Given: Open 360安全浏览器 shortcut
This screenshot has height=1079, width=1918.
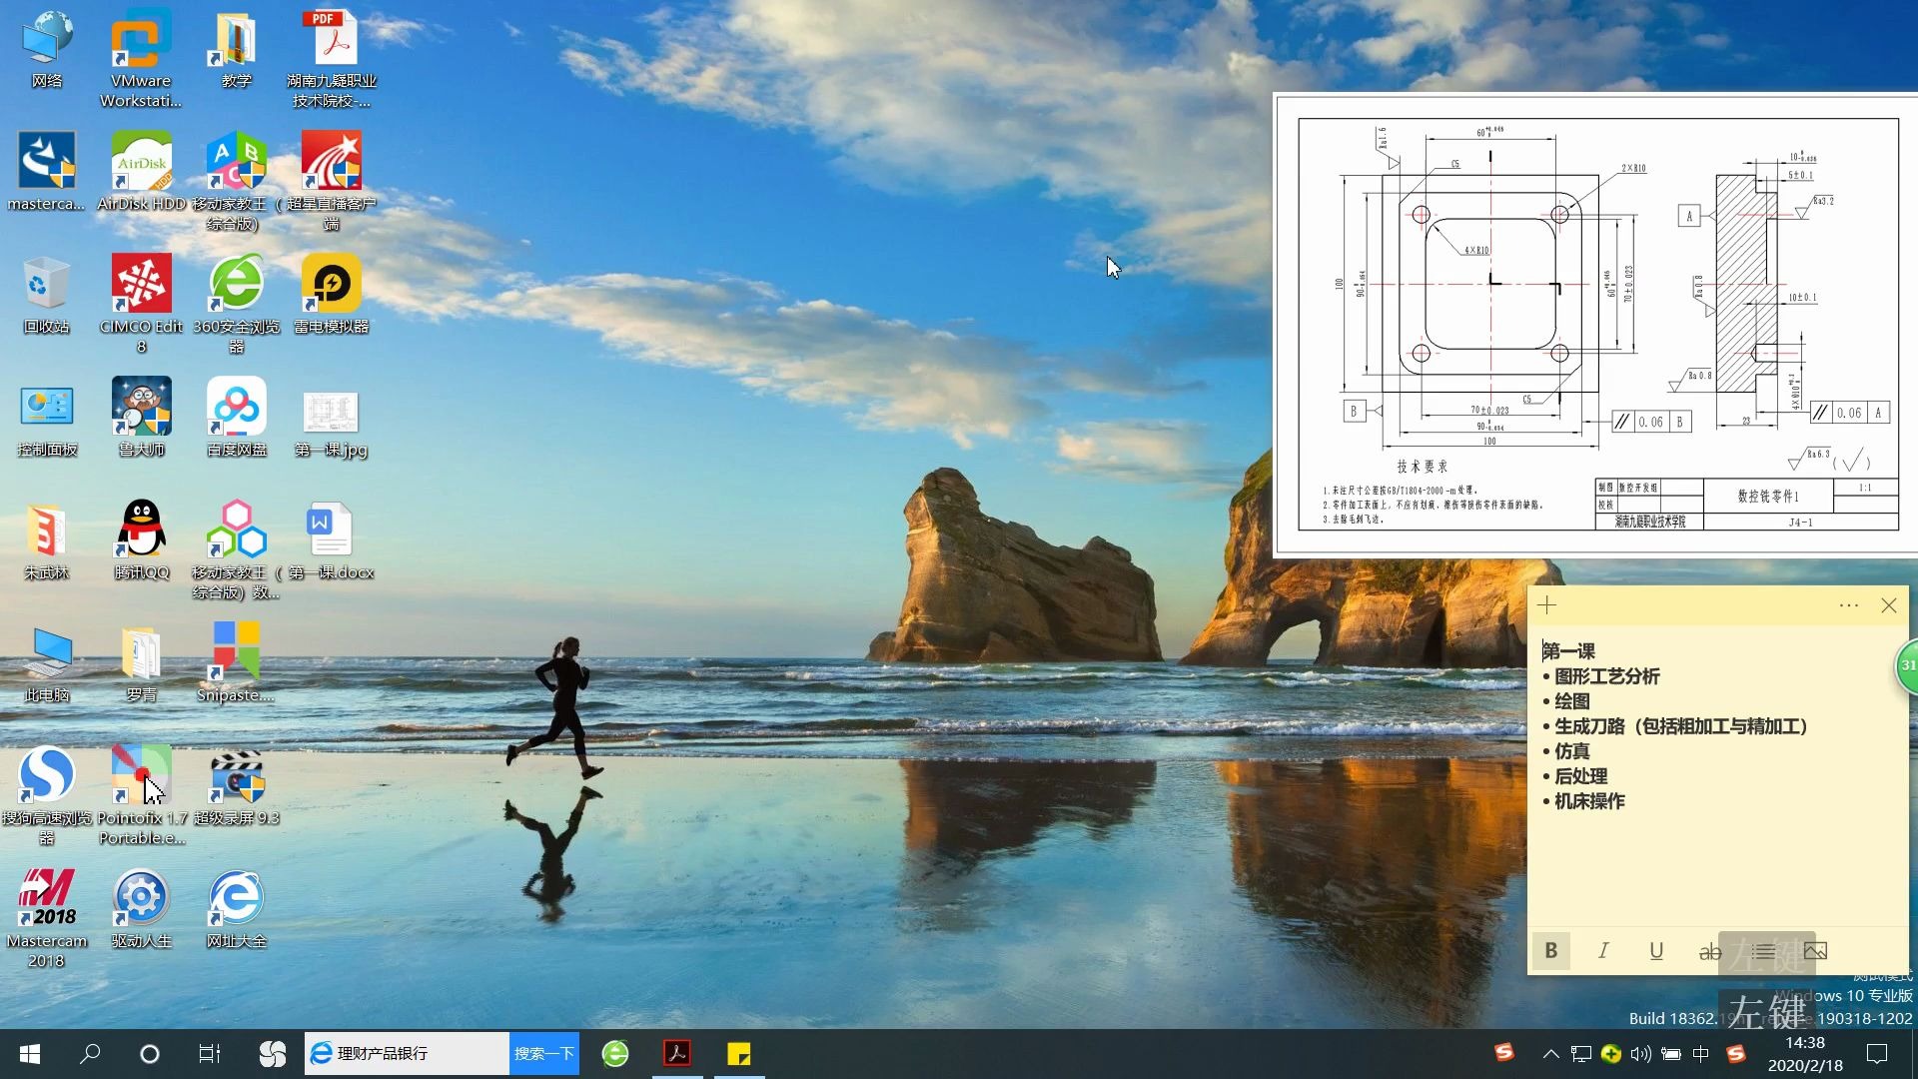Looking at the screenshot, I should (236, 304).
